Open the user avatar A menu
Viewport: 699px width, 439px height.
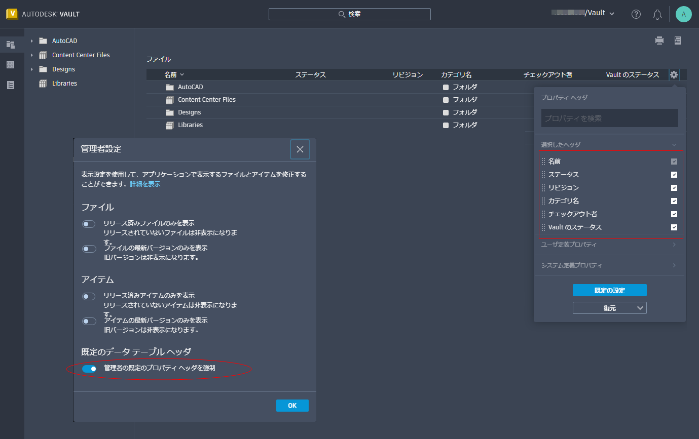point(683,14)
